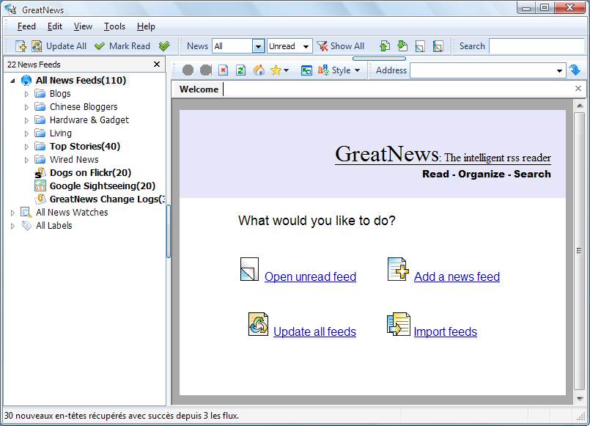Image resolution: width=590 pixels, height=426 pixels.
Task: Open the Edit menu
Action: [x=55, y=26]
